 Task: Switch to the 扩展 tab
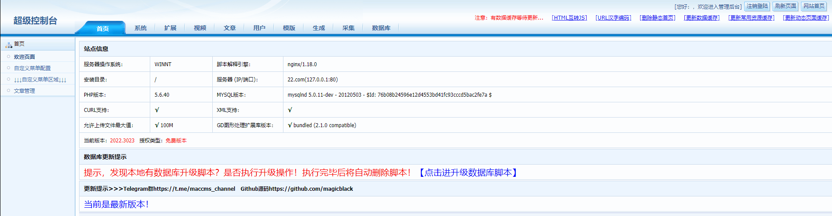[170, 28]
